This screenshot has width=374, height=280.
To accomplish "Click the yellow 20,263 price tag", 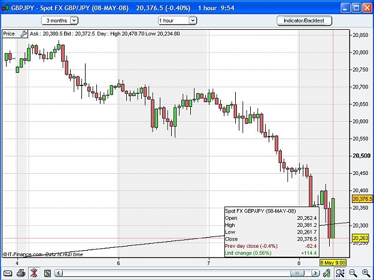I will [360, 238].
